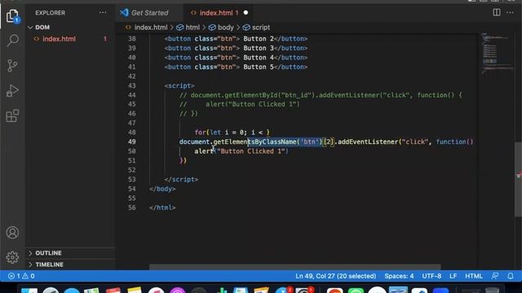Change end of line sequence LF
The width and height of the screenshot is (522, 293).
453,276
